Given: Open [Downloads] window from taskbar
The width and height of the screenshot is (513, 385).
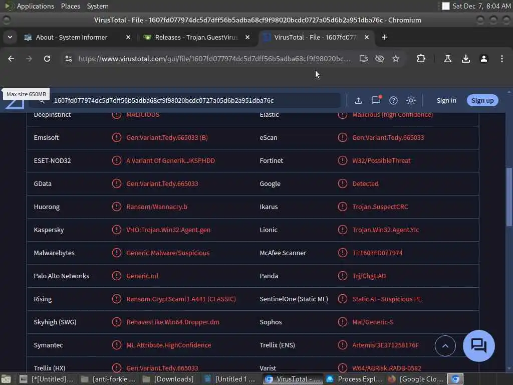Looking at the screenshot, I should pos(169,379).
